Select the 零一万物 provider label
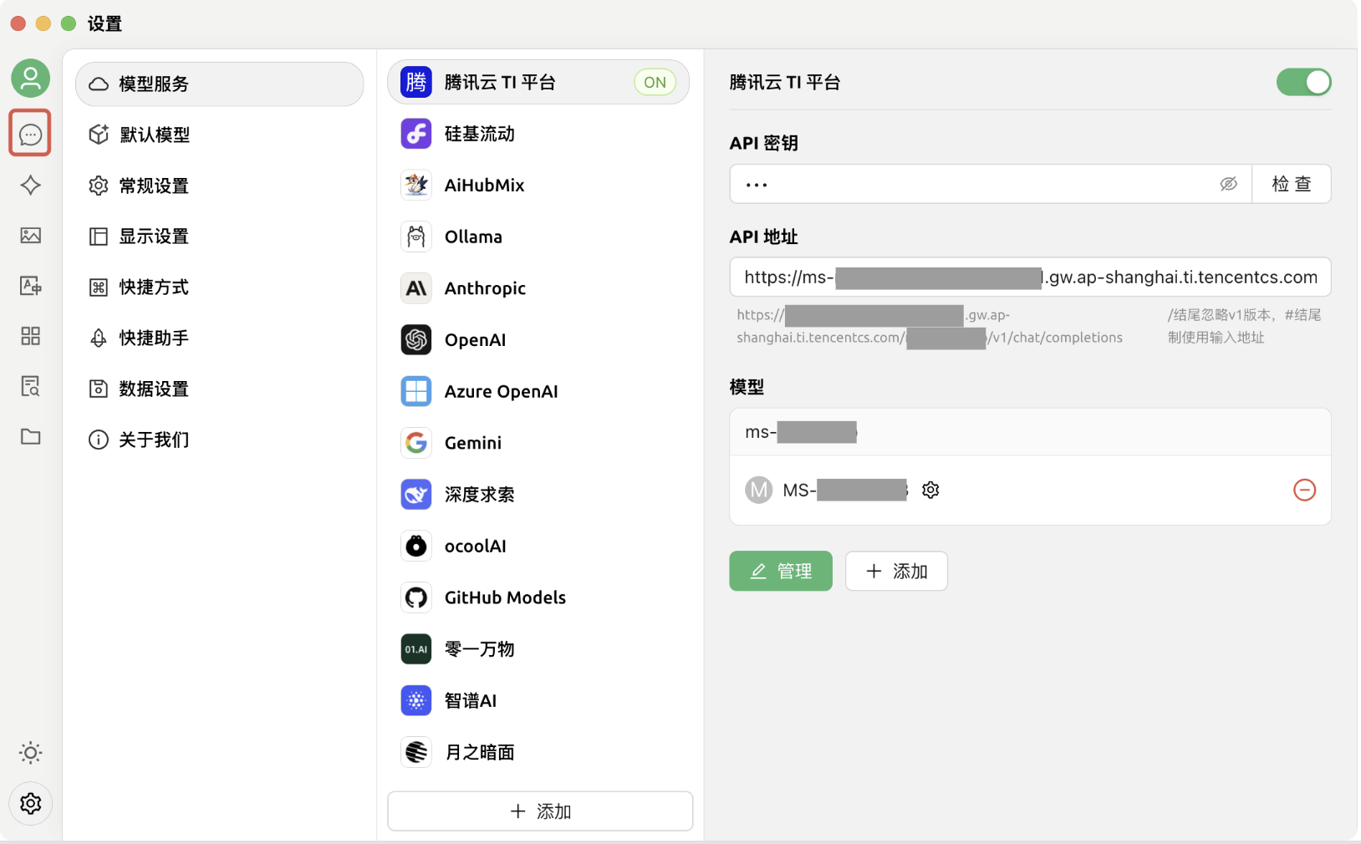The width and height of the screenshot is (1361, 844). (x=480, y=649)
